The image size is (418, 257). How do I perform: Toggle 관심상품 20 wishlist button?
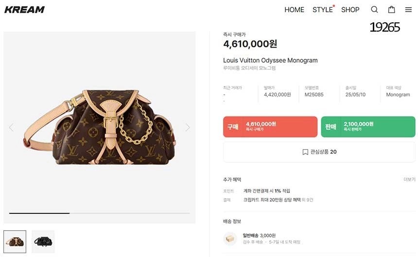point(319,152)
